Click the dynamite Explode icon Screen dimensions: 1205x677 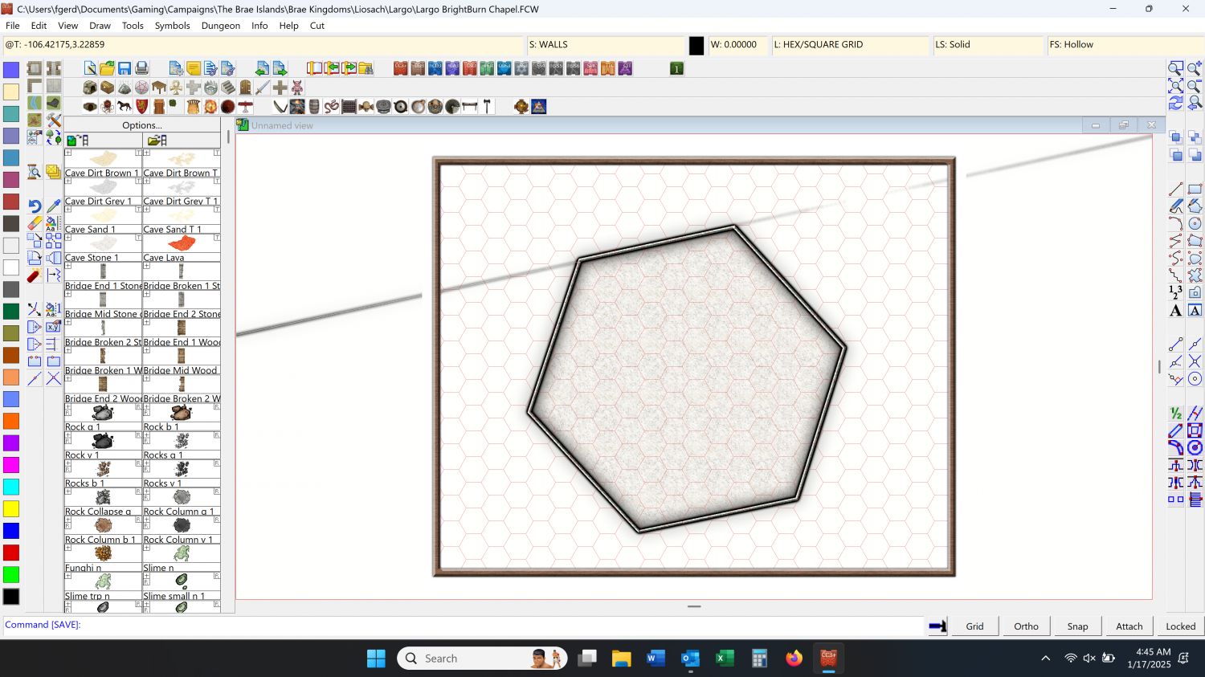(34, 275)
